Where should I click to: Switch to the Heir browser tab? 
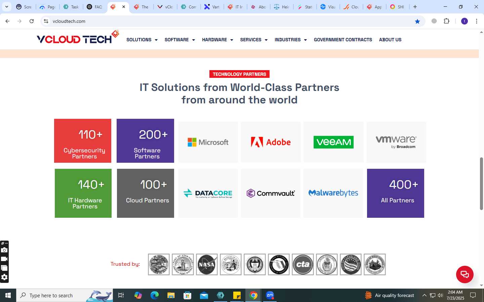coord(281,7)
